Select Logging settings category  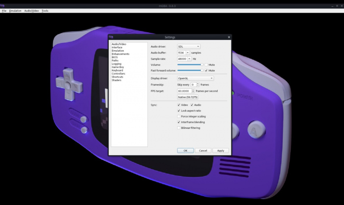[116, 64]
